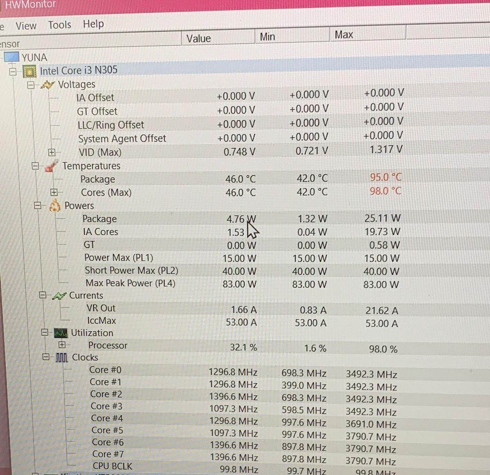Expand the Cores (Max) row

[x=54, y=192]
